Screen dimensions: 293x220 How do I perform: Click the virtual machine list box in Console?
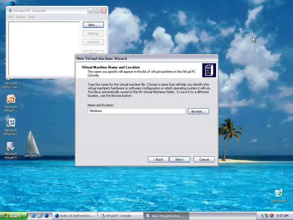pyautogui.click(x=44, y=49)
